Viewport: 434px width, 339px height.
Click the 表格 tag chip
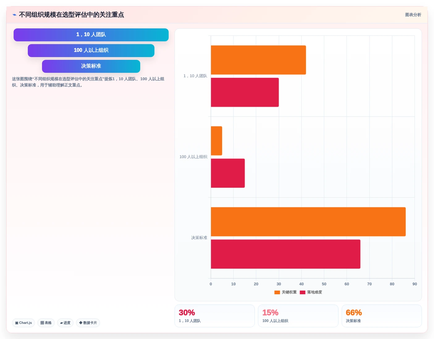pos(46,323)
